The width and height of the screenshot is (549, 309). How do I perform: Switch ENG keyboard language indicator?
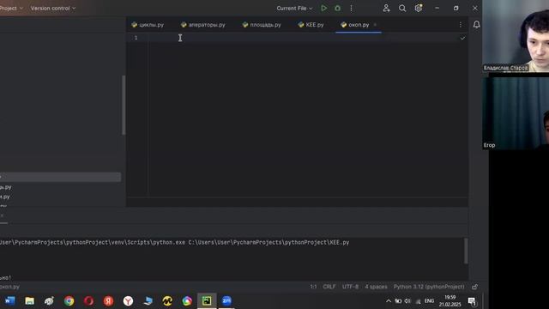[429, 301]
